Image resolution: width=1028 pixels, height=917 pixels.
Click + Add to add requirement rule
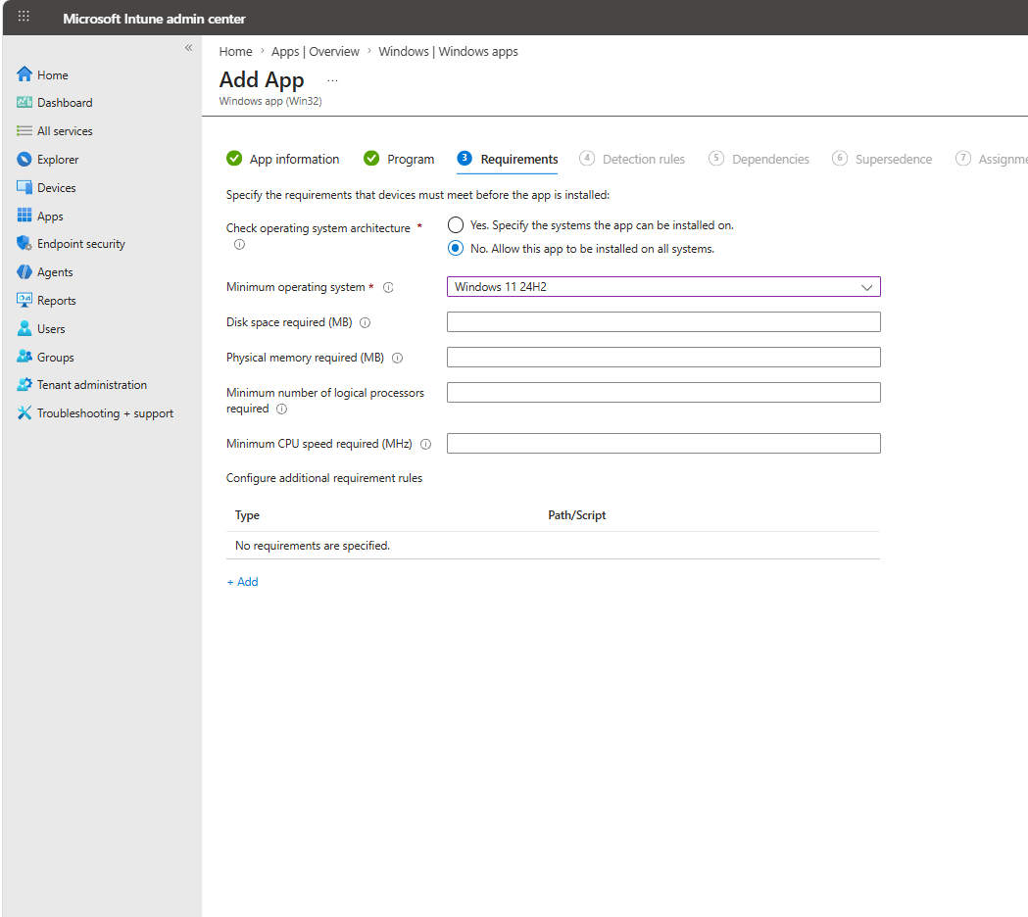243,581
